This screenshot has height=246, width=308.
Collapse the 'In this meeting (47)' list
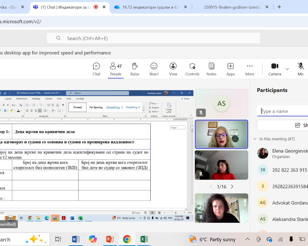[255, 139]
